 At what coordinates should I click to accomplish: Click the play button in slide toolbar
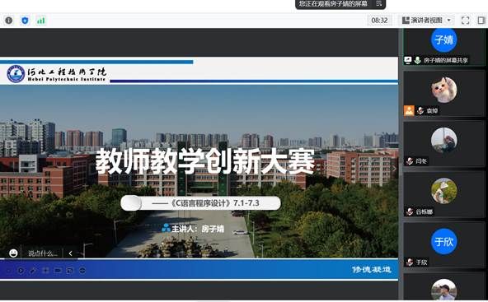point(21,271)
